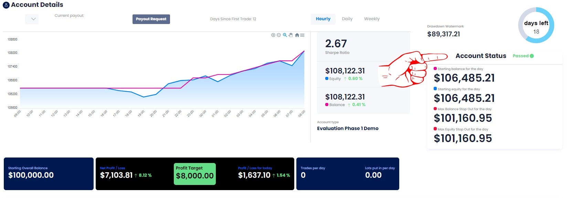Switch to the Hourly tab

coord(323,19)
